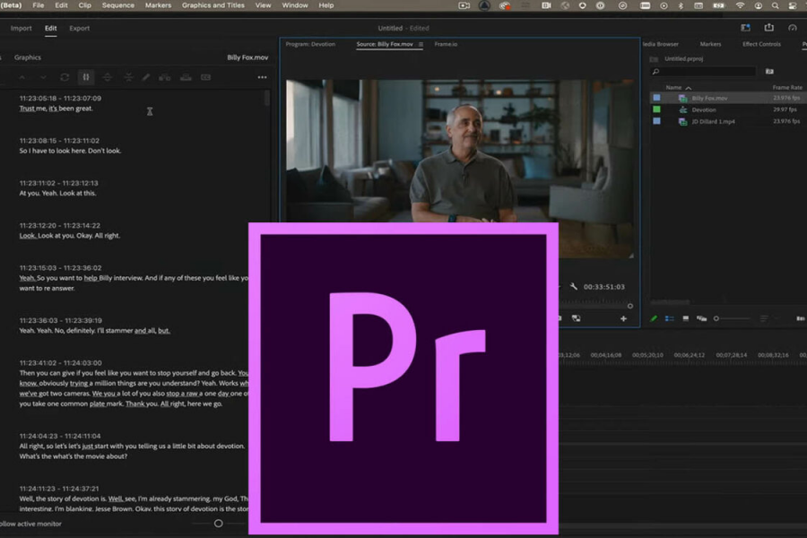Sort project items by Name column
807x538 pixels.
(x=673, y=88)
